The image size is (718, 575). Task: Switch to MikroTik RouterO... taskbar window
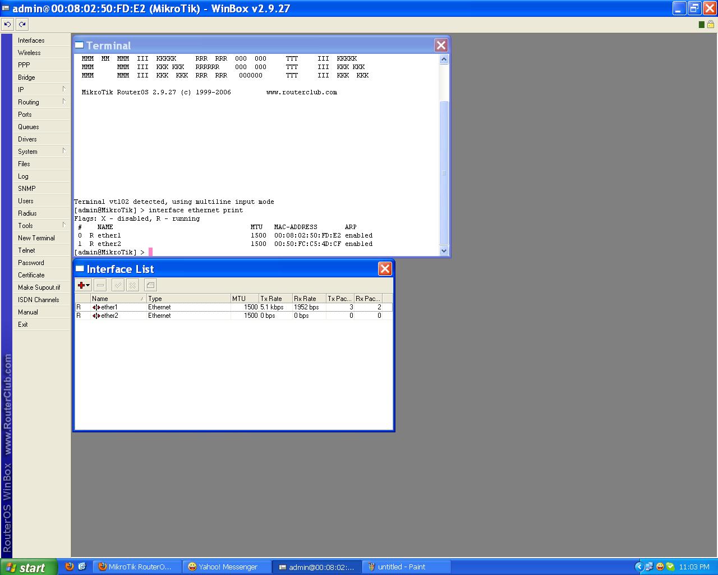[x=137, y=567]
